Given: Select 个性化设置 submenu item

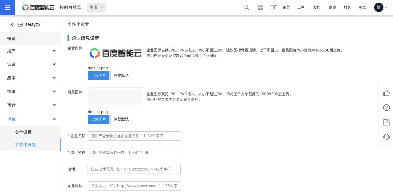Looking at the screenshot, I should click(x=31, y=145).
